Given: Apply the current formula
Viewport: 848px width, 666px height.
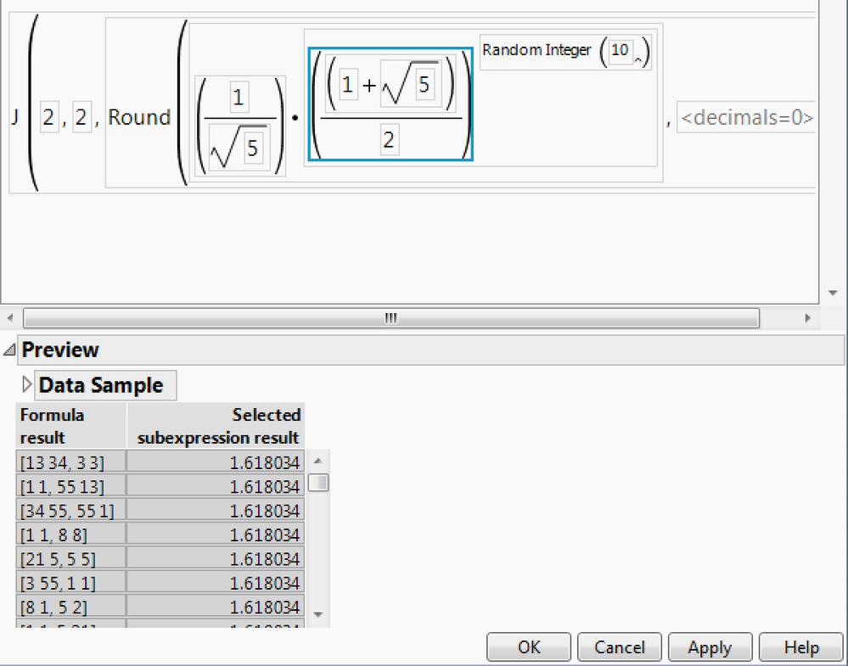Looking at the screenshot, I should (x=710, y=646).
